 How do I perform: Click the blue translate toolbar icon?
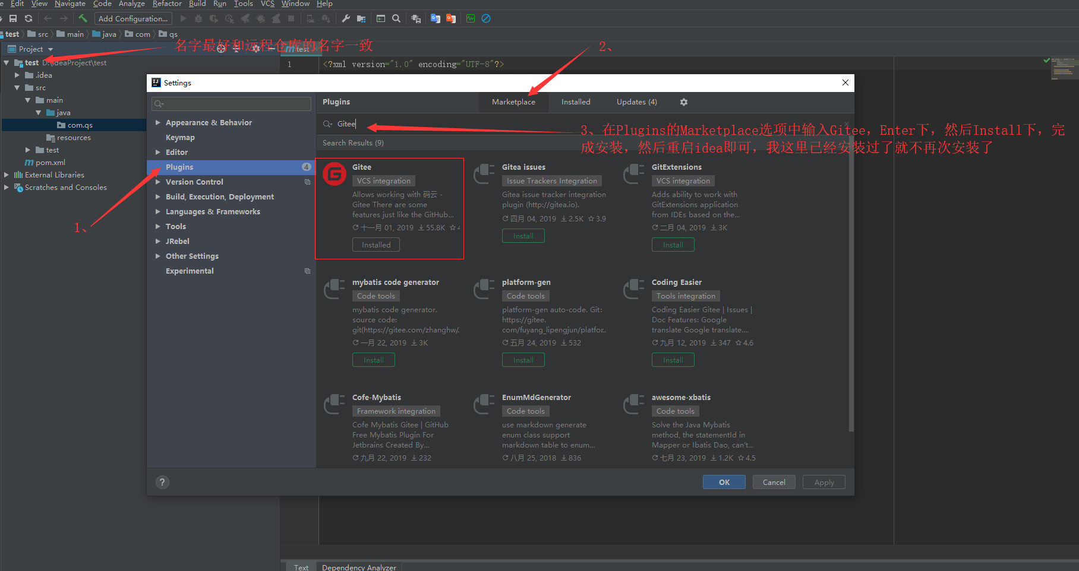[436, 18]
